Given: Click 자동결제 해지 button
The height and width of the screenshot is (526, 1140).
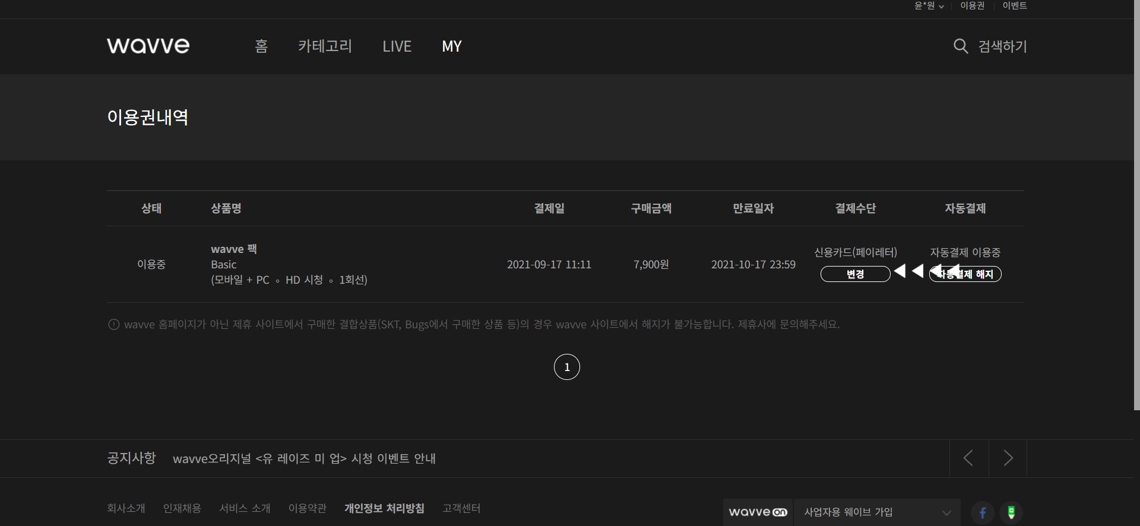Looking at the screenshot, I should pos(965,274).
